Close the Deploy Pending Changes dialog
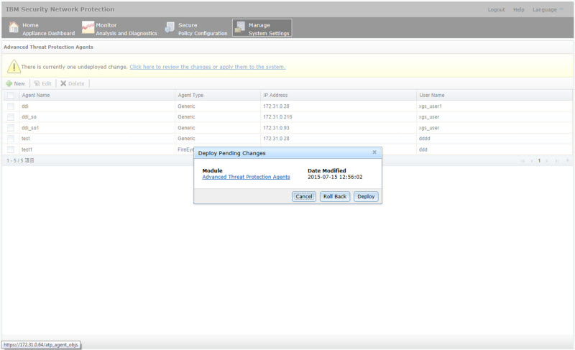 click(374, 152)
